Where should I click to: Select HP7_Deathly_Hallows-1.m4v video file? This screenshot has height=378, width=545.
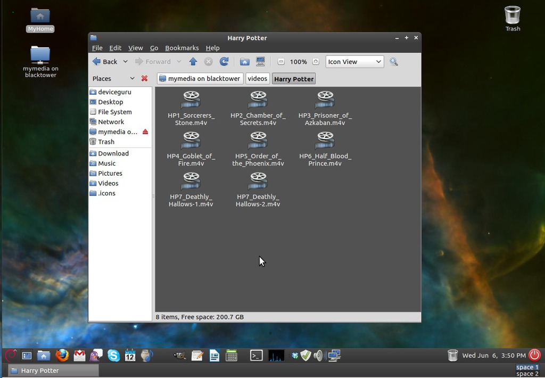click(191, 190)
